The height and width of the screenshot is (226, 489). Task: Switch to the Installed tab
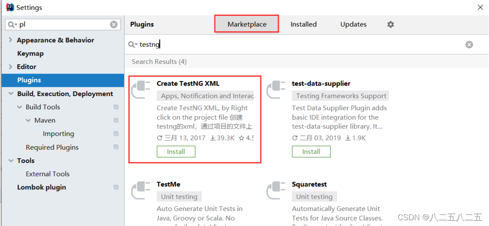click(304, 24)
